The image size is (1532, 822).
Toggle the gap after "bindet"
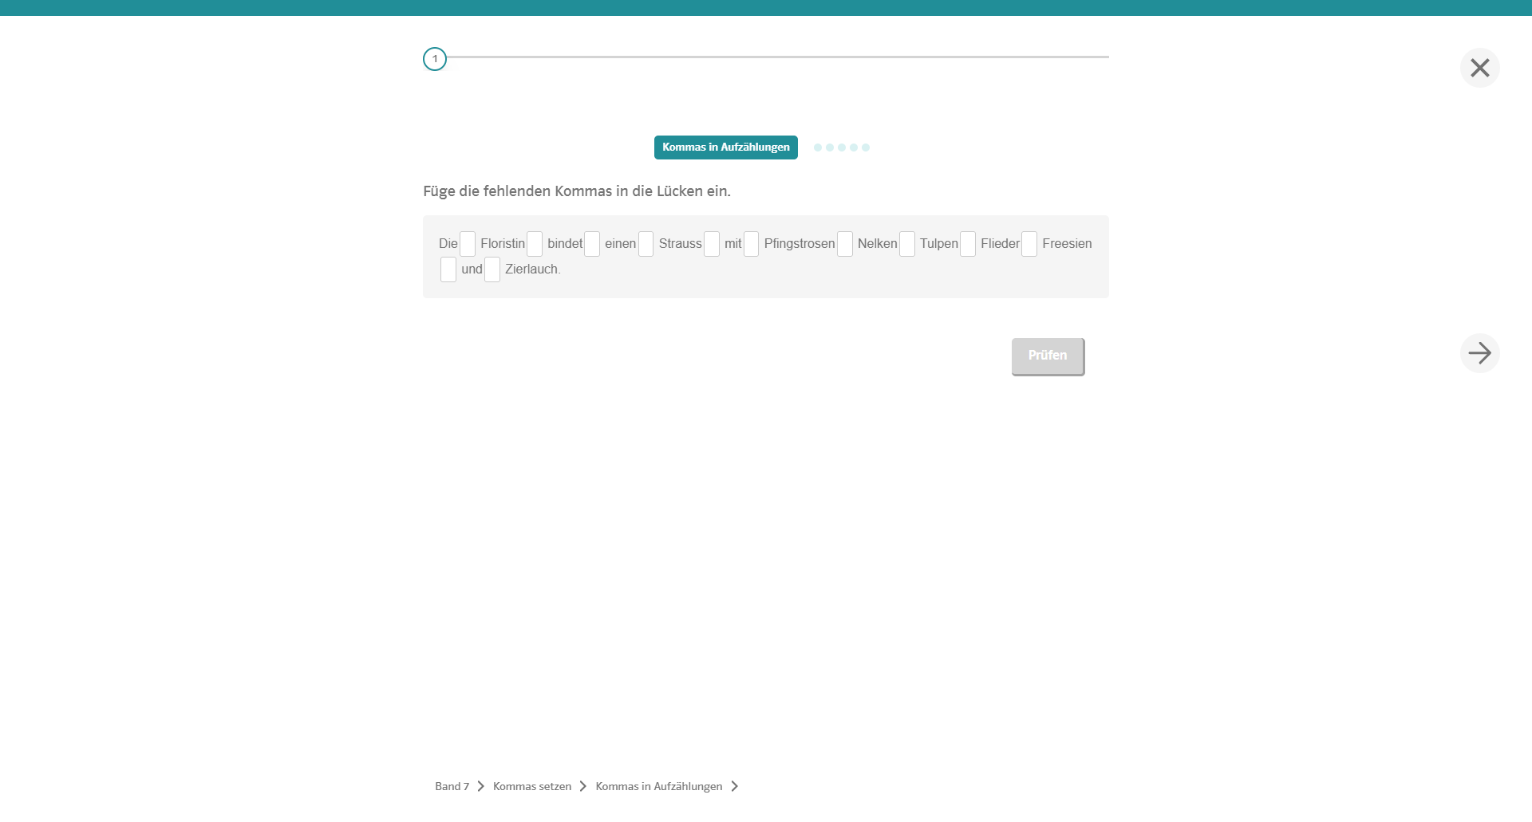(x=592, y=244)
